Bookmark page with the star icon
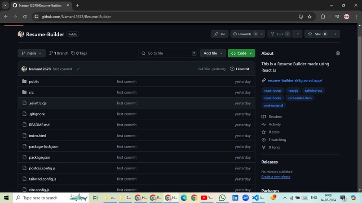 309,17
